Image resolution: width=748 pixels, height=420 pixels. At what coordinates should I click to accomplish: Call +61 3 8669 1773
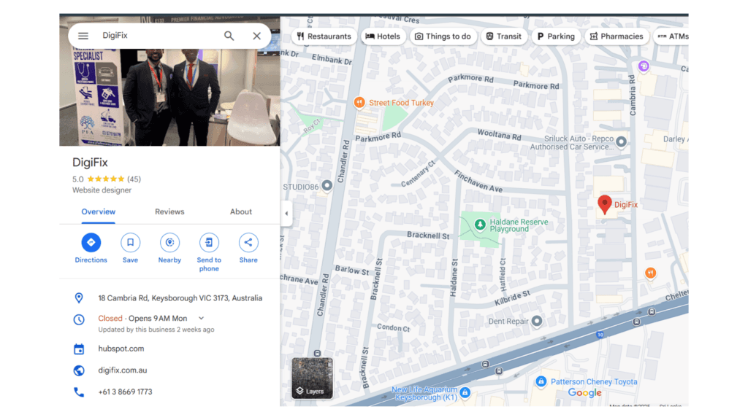point(125,392)
